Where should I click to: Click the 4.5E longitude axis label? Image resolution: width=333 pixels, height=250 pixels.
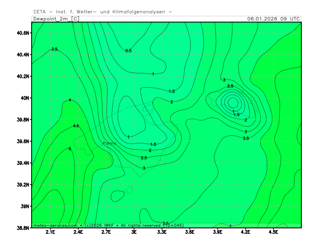coord(273,232)
